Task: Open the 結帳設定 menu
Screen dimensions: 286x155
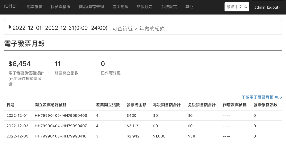Action: [x=145, y=7]
